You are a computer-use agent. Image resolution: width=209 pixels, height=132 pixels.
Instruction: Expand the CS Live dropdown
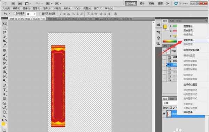tap(181, 3)
